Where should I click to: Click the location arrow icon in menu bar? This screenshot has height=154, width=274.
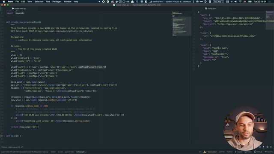99,2
